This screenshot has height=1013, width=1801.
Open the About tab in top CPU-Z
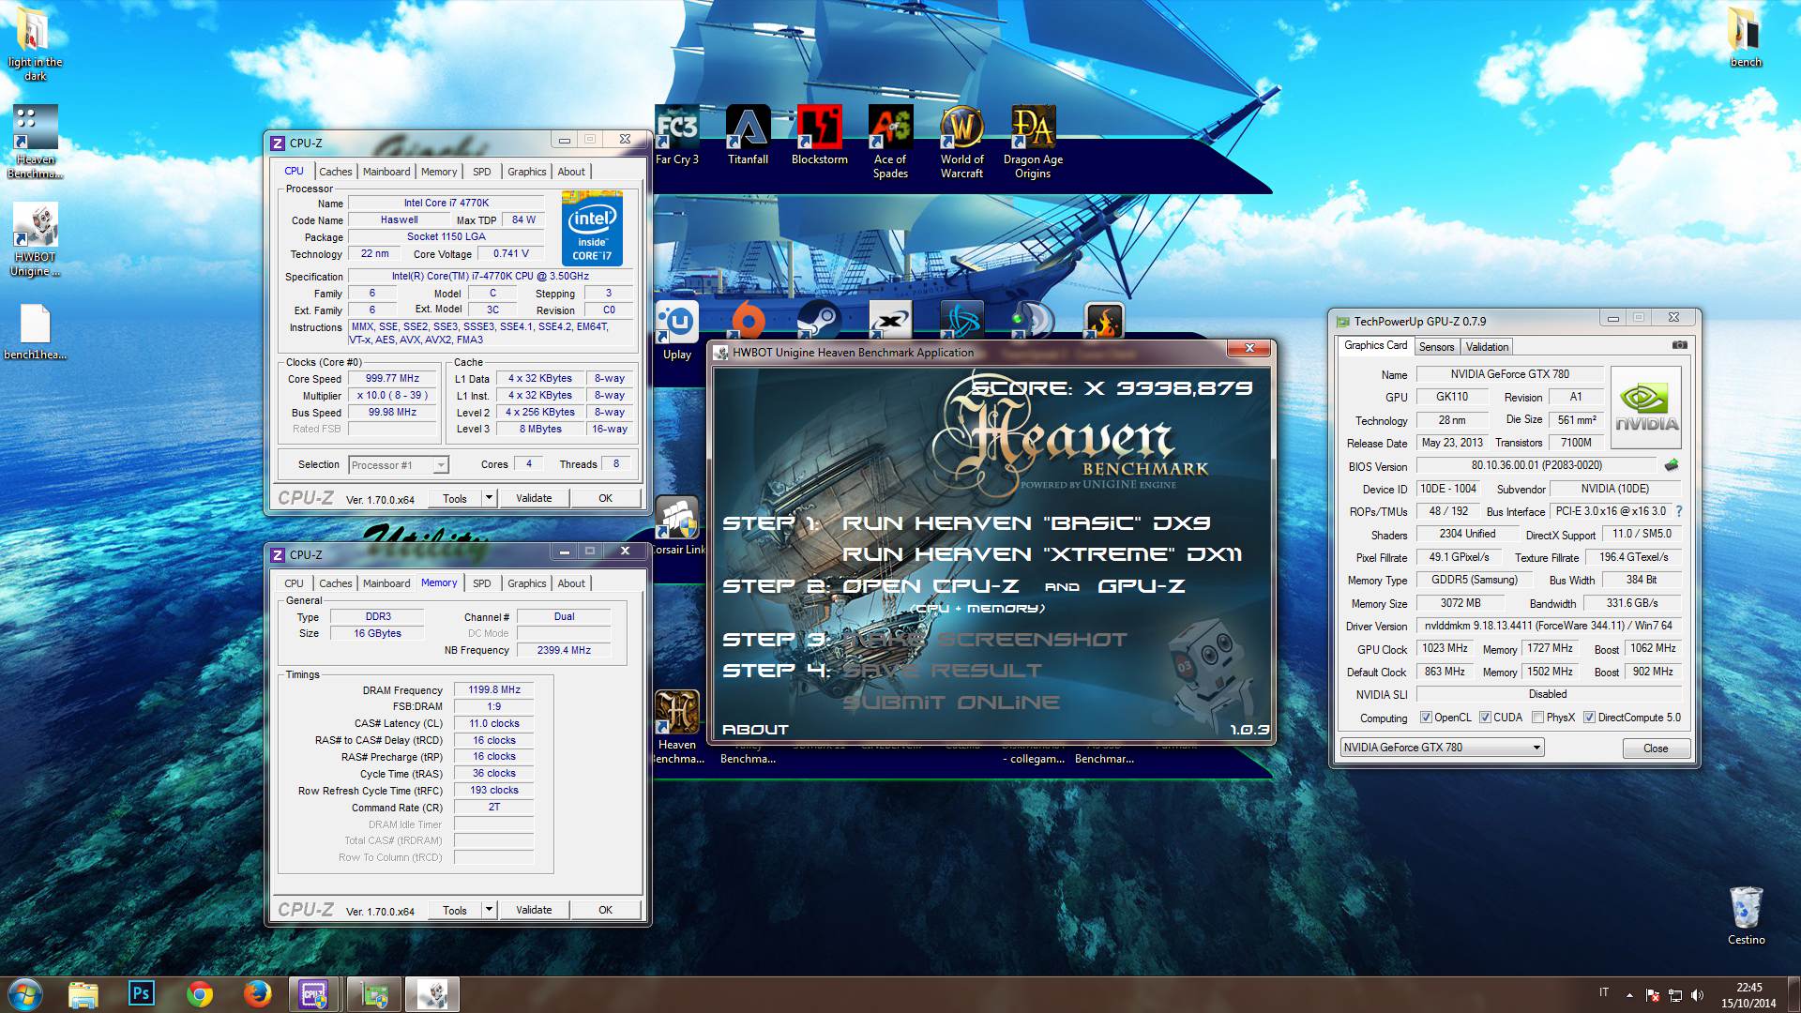click(x=571, y=172)
